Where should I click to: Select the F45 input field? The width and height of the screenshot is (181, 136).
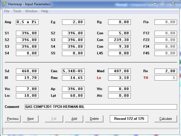(166, 53)
